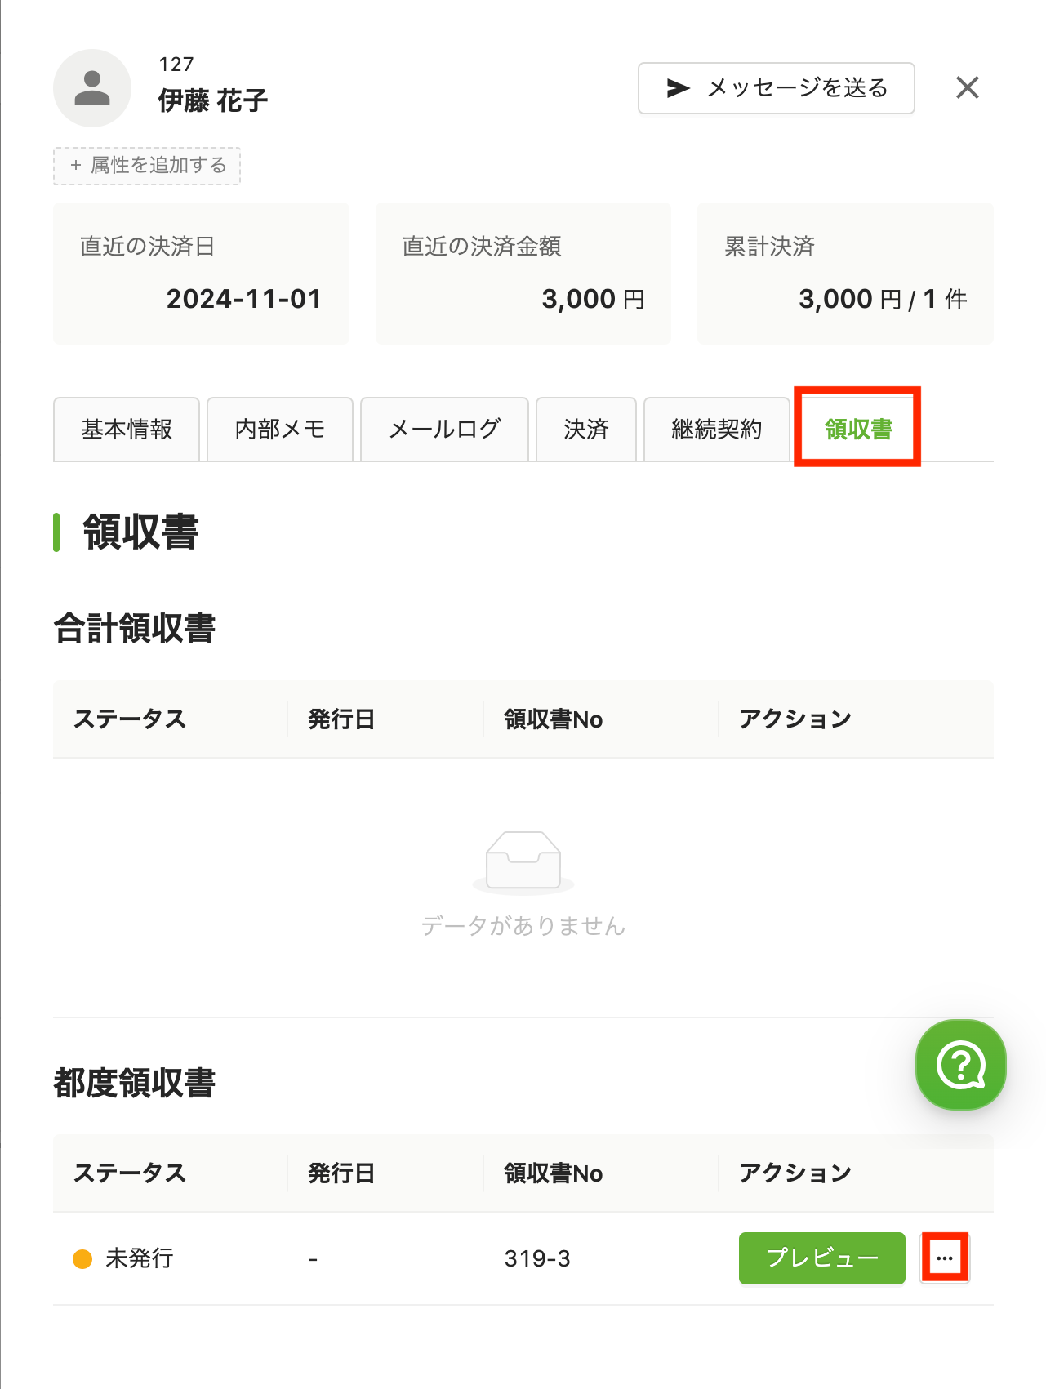Select the メールログ tab

click(x=445, y=430)
